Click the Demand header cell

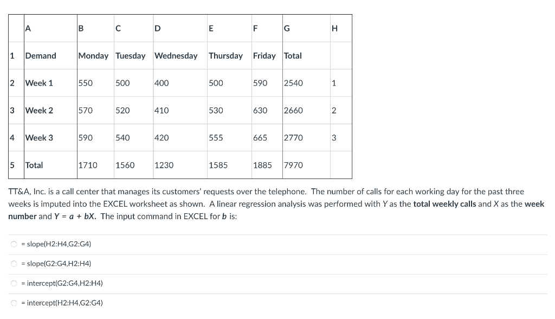(50, 56)
